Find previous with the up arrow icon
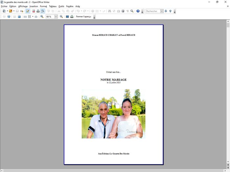Image resolution: width=230 pixels, height=172 pixels. tap(170, 11)
